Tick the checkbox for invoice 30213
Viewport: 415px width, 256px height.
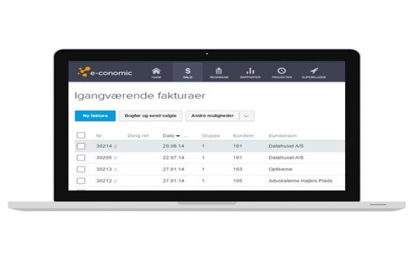[x=81, y=169]
